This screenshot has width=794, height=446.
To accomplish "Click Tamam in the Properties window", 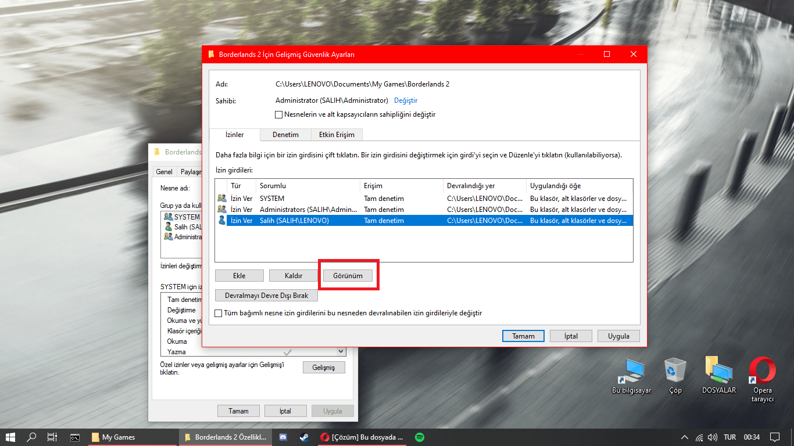I will tap(238, 411).
